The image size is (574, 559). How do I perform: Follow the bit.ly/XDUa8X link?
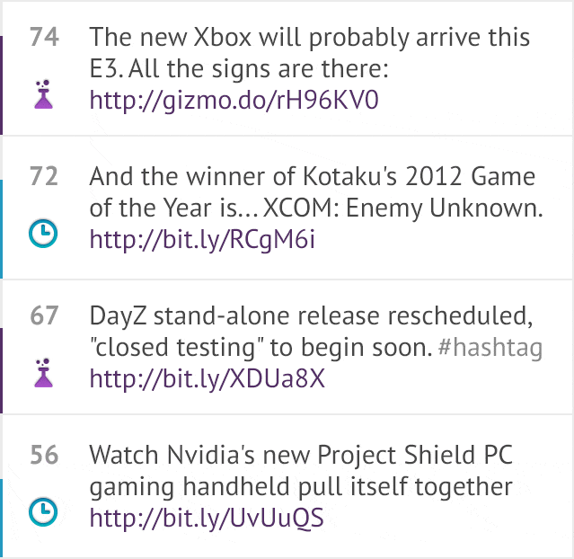click(208, 378)
